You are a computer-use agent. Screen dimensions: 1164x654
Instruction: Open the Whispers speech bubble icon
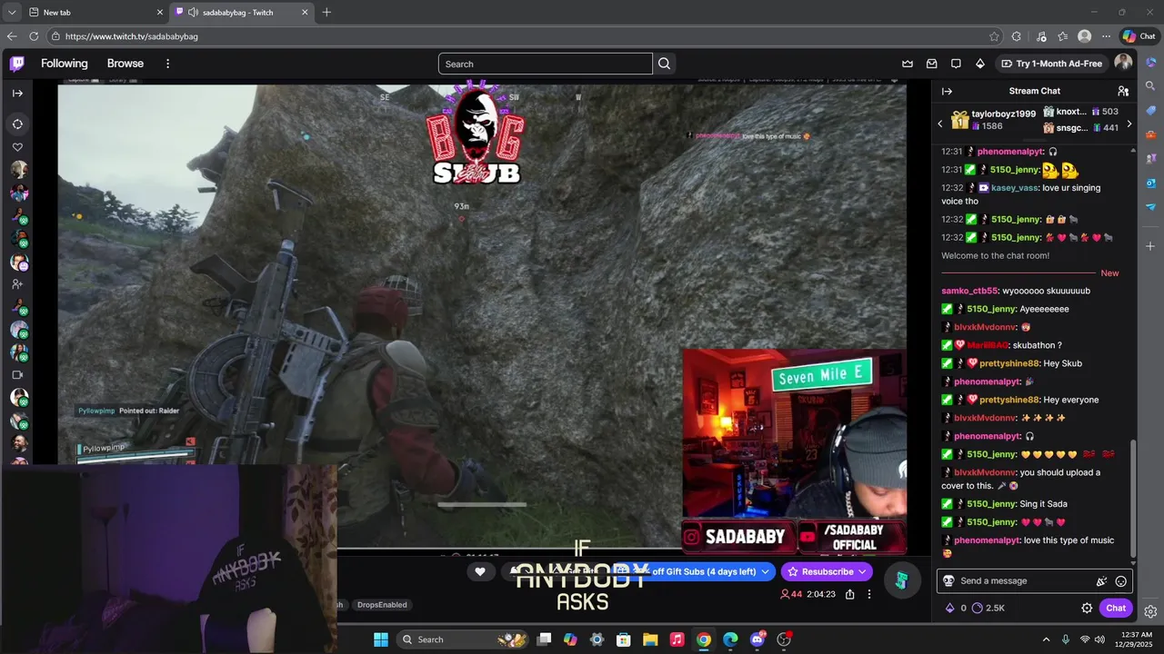click(x=956, y=64)
